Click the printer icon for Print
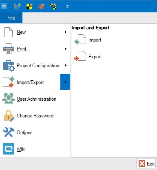 [x=9, y=49]
